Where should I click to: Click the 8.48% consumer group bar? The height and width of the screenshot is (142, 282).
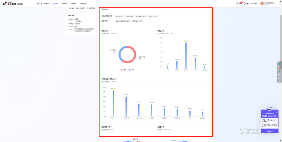pyautogui.click(x=164, y=113)
